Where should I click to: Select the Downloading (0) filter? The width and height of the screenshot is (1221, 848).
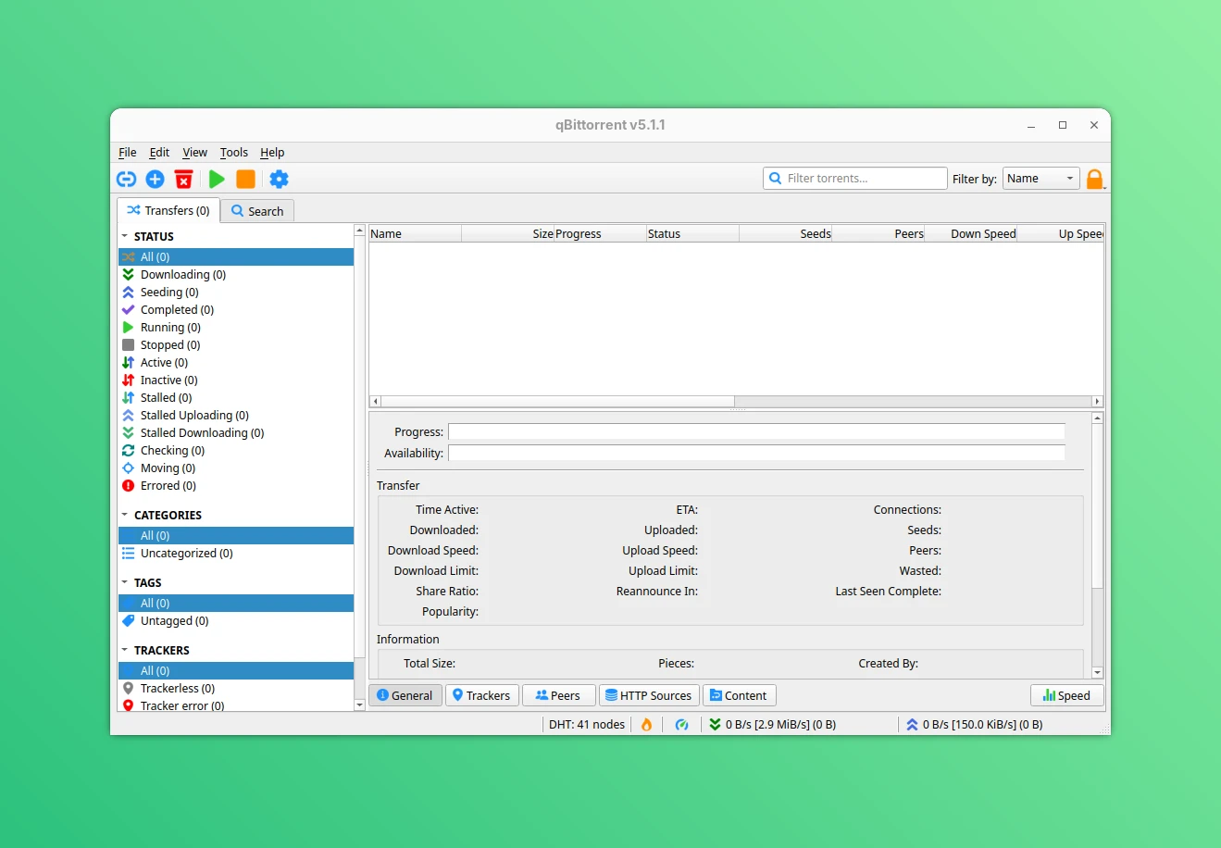click(236, 274)
